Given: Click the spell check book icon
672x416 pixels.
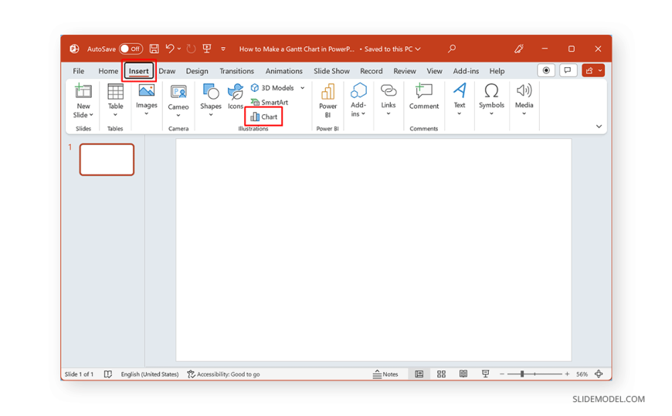Looking at the screenshot, I should pyautogui.click(x=108, y=374).
